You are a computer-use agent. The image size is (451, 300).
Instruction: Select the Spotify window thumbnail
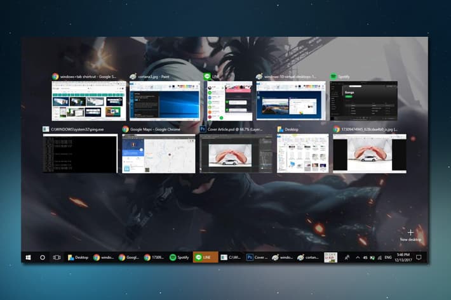(x=363, y=101)
